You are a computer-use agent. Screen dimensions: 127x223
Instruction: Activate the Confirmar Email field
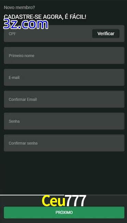coord(64,99)
